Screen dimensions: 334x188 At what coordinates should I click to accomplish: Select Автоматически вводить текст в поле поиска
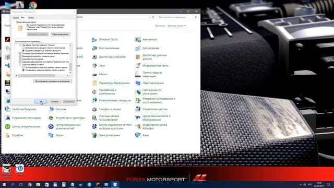point(23,48)
